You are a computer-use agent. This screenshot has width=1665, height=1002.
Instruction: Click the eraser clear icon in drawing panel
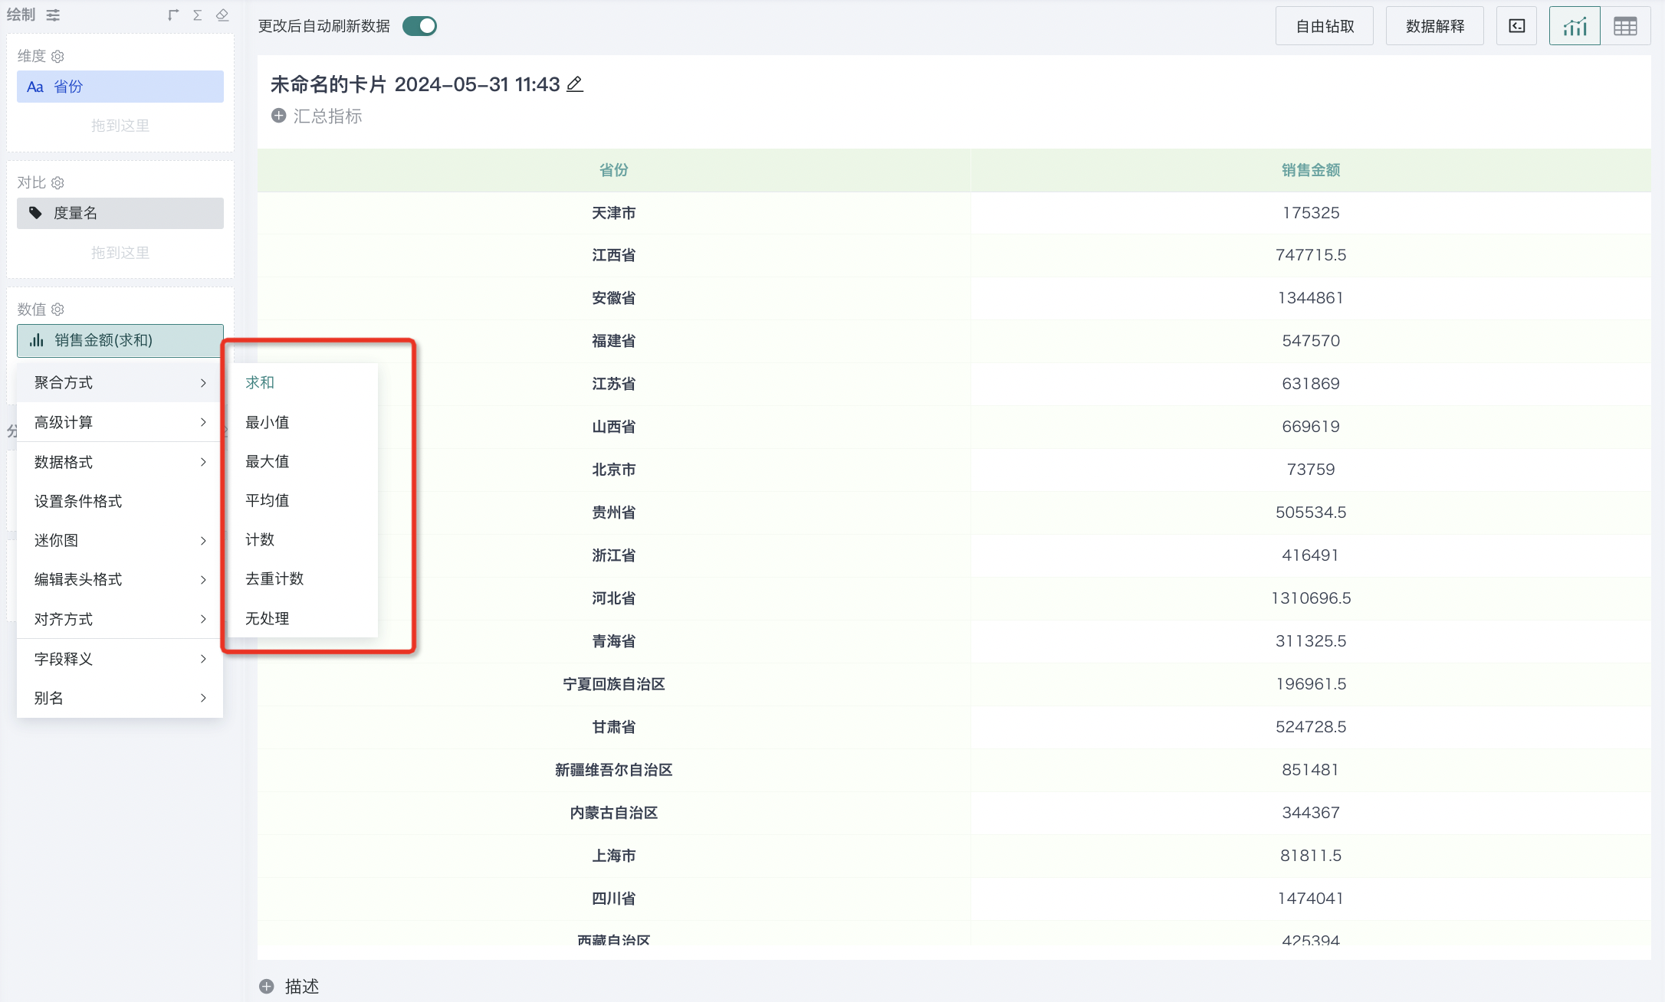(x=222, y=15)
